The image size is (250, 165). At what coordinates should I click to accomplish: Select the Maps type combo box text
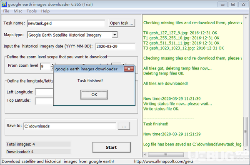tap(65, 35)
